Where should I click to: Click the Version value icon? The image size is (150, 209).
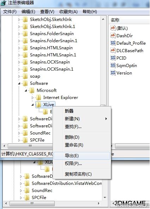pos(113,73)
